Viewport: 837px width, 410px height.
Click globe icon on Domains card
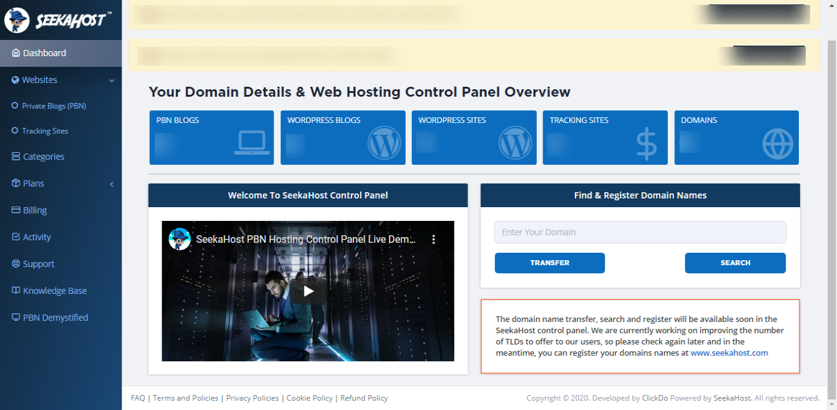(777, 144)
